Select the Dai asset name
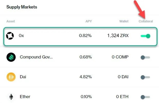159x103 pixels. [23, 77]
